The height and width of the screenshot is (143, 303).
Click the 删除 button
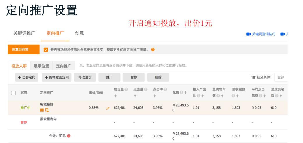pos(158,77)
